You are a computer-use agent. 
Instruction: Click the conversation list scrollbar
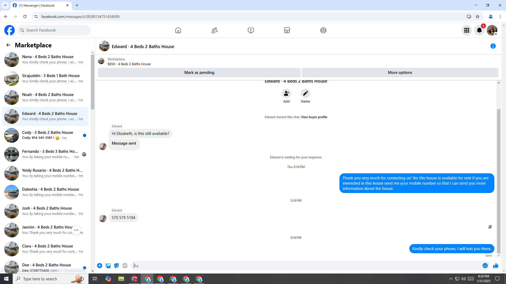[93, 82]
